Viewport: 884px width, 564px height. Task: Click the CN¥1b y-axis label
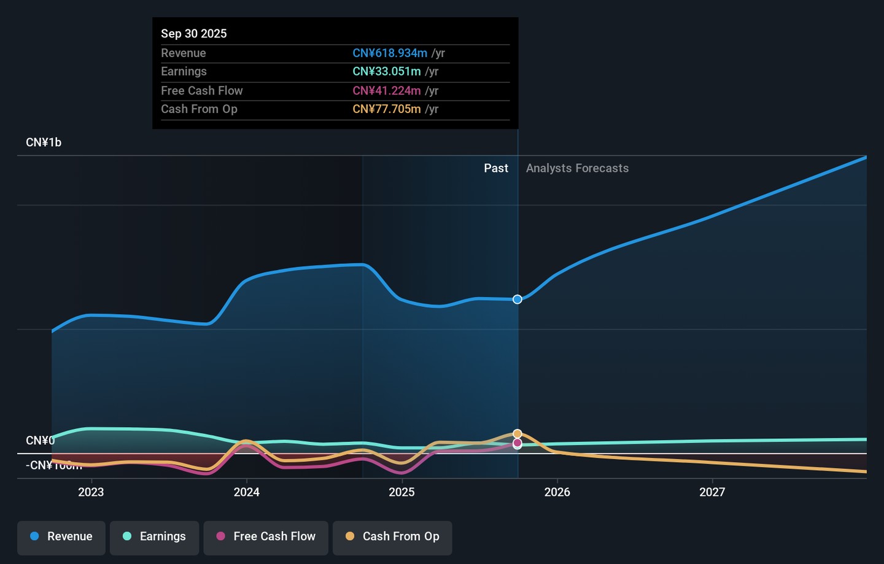pyautogui.click(x=44, y=142)
